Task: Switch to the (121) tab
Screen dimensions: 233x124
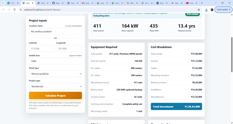Action: (13, 3)
